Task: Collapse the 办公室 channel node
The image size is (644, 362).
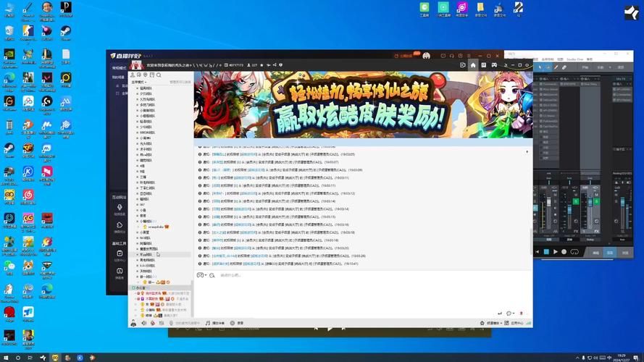Action: pos(133,288)
